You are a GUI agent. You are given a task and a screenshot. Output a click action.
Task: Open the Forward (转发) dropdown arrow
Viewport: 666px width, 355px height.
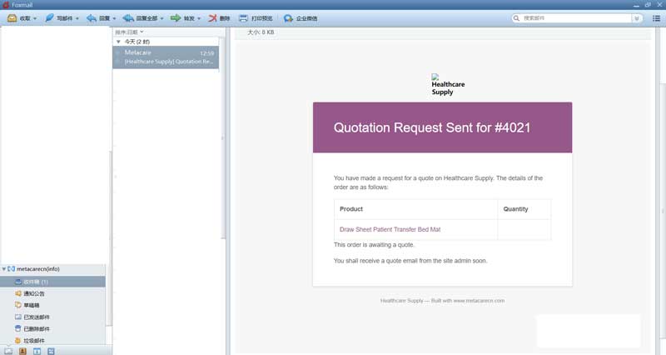[198, 18]
